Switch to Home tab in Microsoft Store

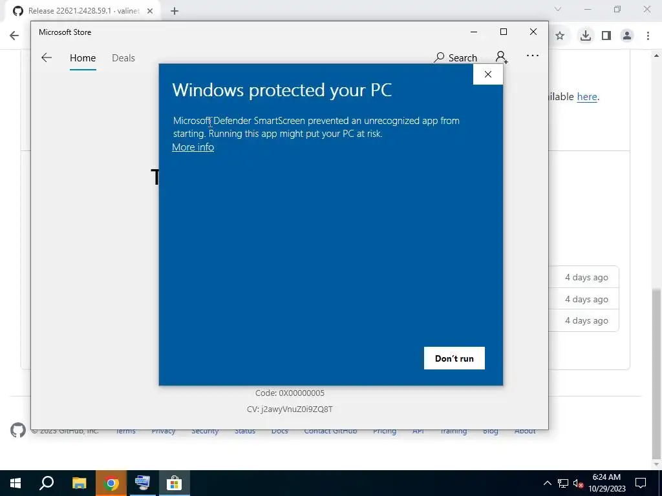tap(83, 58)
